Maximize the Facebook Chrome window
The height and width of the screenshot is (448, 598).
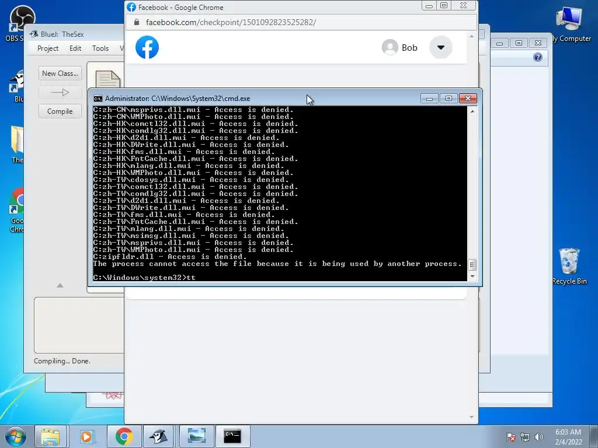pos(444,6)
